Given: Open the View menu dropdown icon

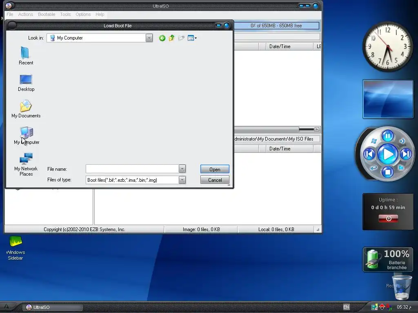Looking at the screenshot, I should tap(192, 38).
